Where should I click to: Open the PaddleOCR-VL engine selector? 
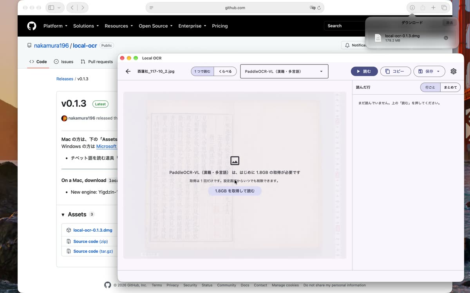(x=284, y=71)
